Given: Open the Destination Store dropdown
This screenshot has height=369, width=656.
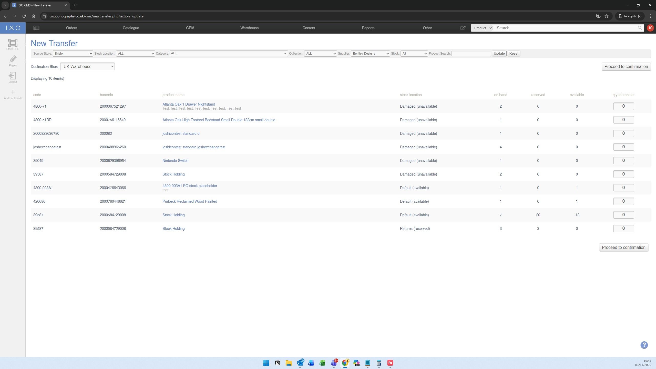Looking at the screenshot, I should click(x=87, y=67).
